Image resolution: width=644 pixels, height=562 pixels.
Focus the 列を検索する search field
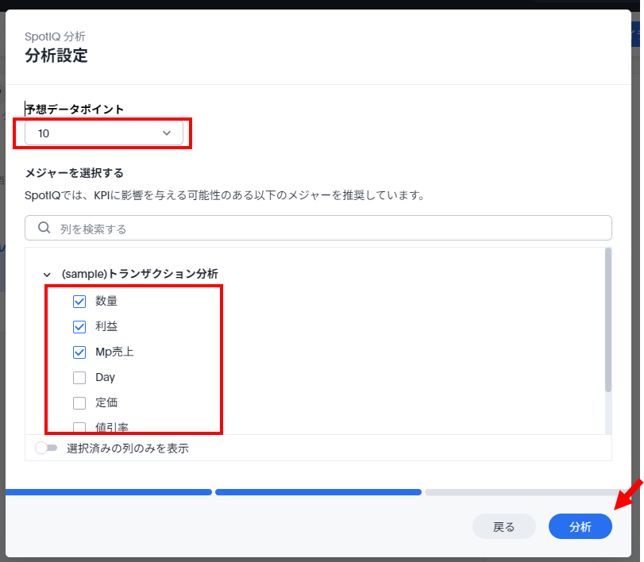[x=318, y=229]
